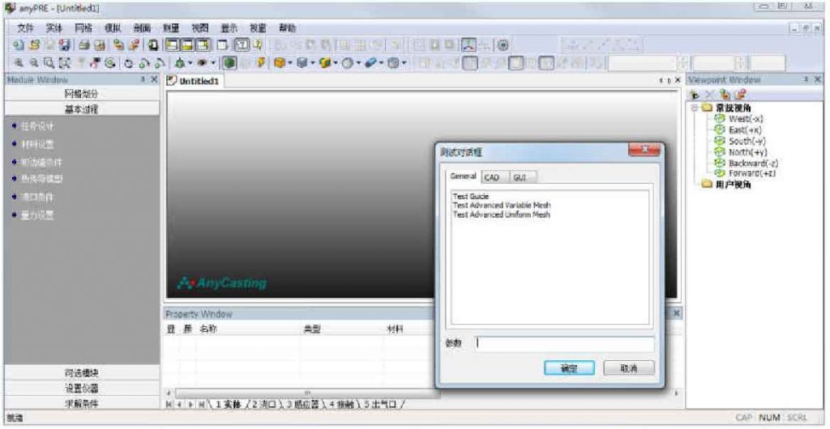The image size is (830, 429).
Task: Select Test Advanced Uniform Mesh entry
Action: (x=501, y=214)
